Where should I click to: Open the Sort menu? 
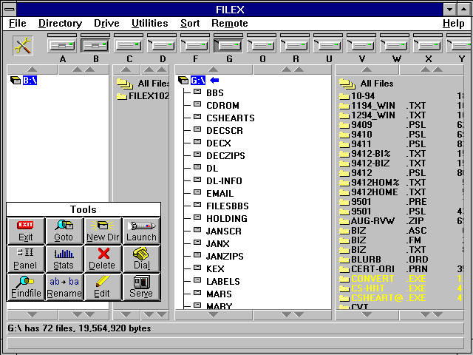190,24
